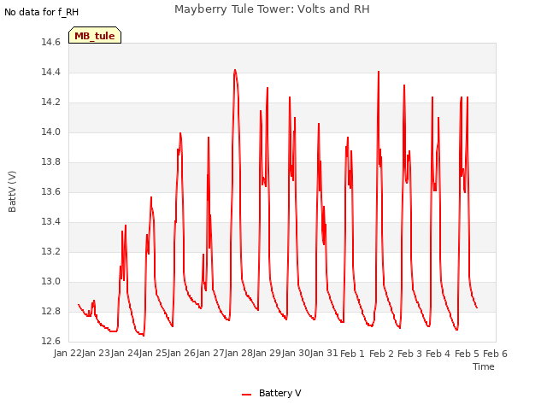Viewport: 547px width, 410px height.
Task: Click the Jan 24 x-axis date label
Action: point(125,353)
